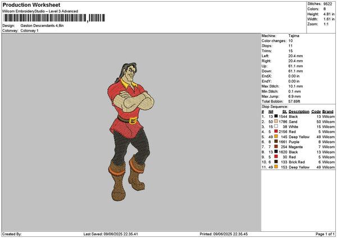The height and width of the screenshot is (238, 337).
Task: Click the 'Printed' timestamp in footer
Action: [224, 234]
